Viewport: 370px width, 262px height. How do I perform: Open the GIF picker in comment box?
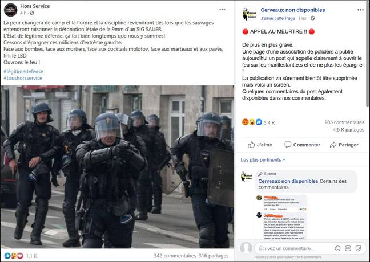click(348, 248)
